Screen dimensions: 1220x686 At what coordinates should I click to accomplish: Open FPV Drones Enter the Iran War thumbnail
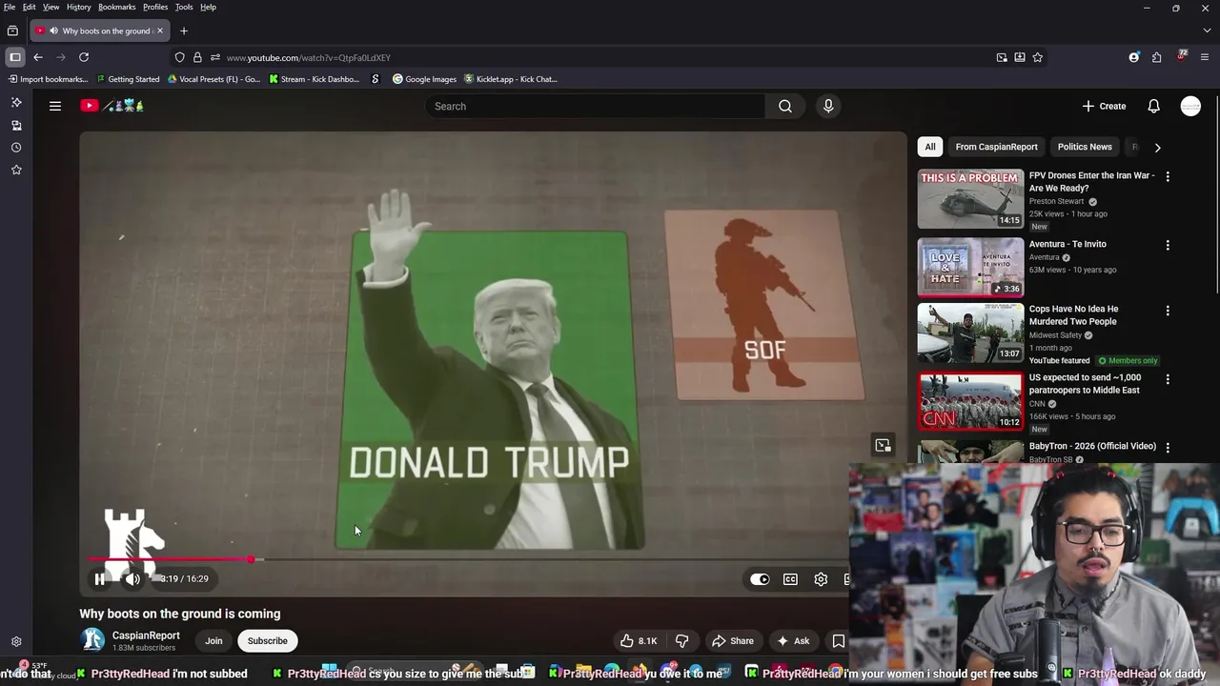point(970,199)
